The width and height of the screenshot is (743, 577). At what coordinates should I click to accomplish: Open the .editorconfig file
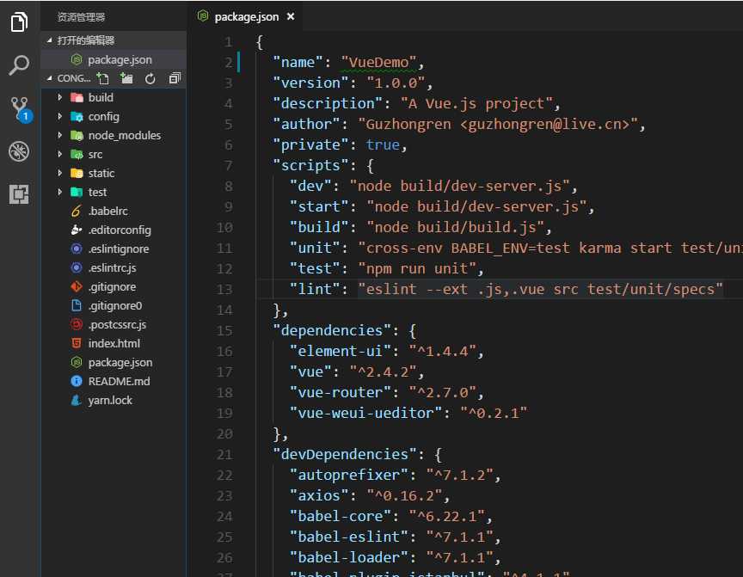coord(120,230)
